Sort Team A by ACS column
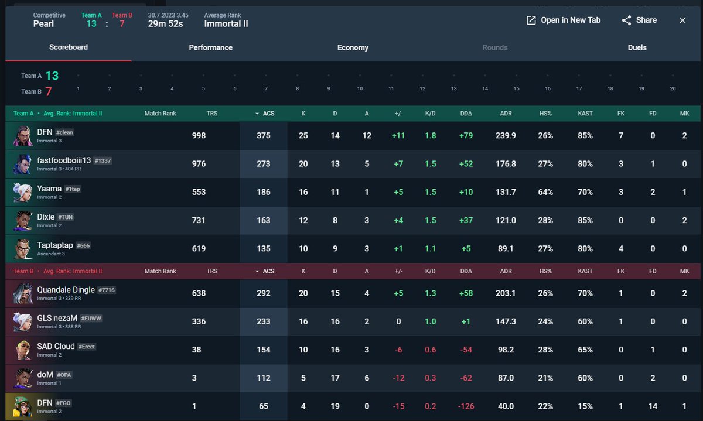The image size is (703, 421). pyautogui.click(x=264, y=114)
